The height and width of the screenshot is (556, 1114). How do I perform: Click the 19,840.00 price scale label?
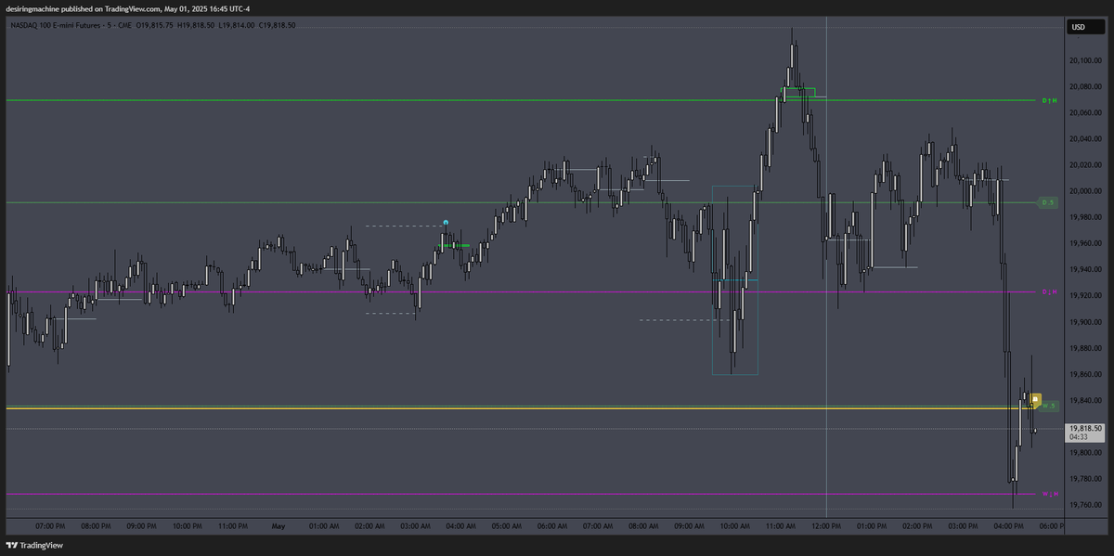point(1085,400)
